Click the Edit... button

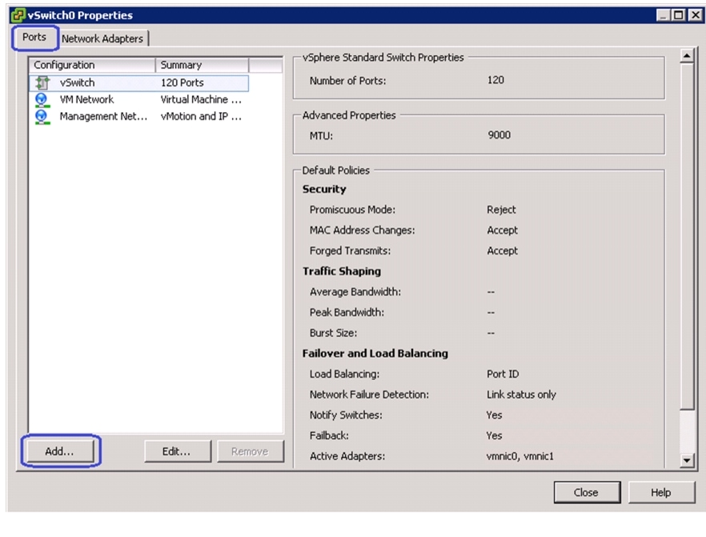[178, 451]
